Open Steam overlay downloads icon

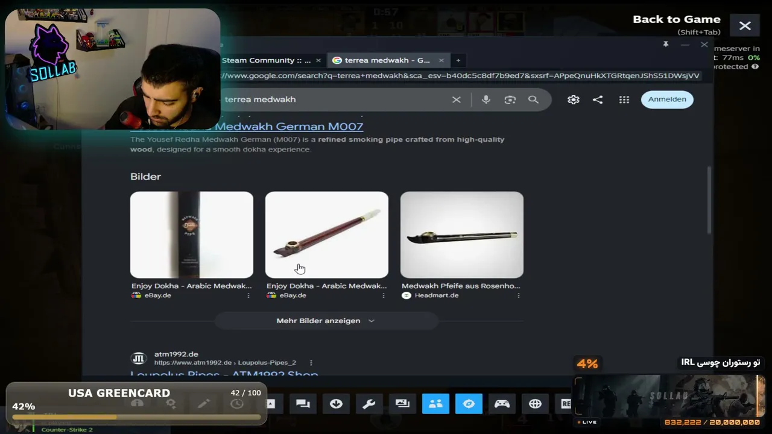337,404
